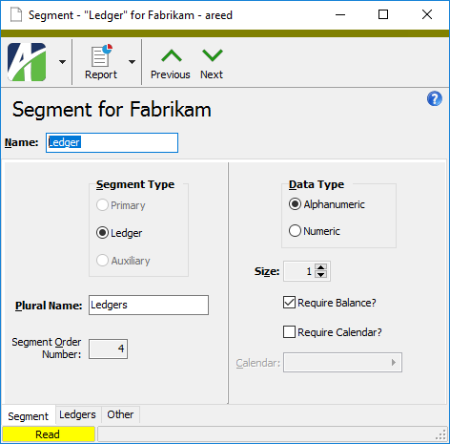Expand the Report dropdown arrow
This screenshot has height=444, width=450.
tap(132, 62)
